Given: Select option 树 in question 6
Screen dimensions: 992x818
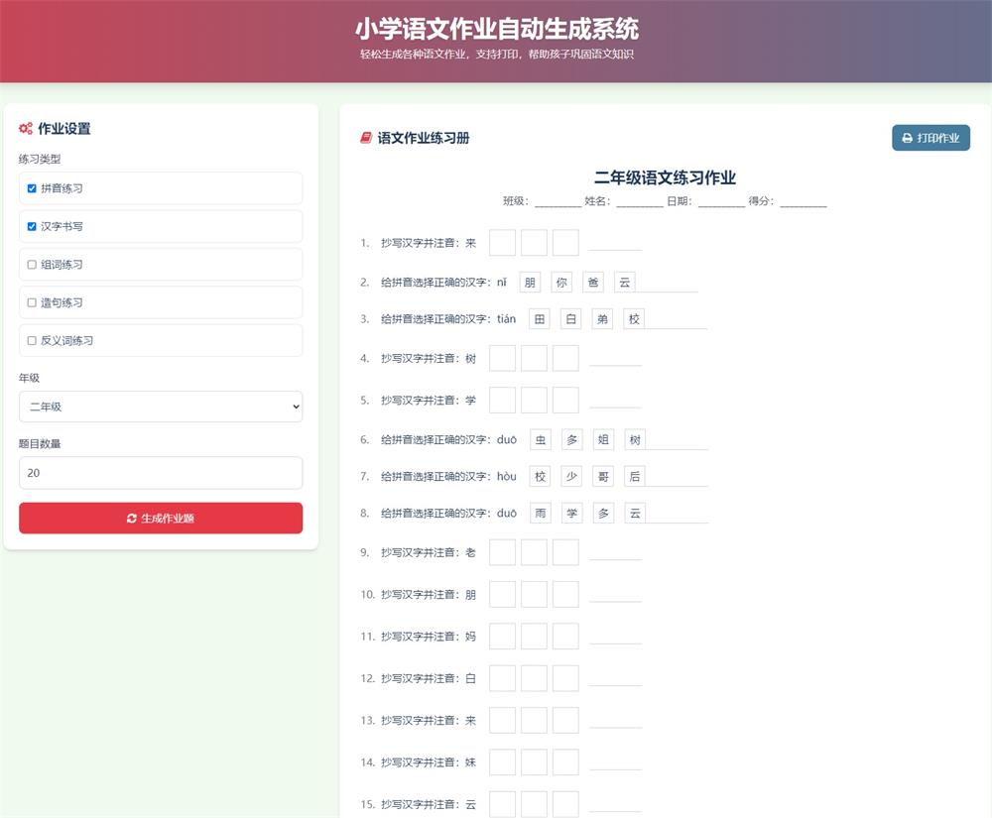Looking at the screenshot, I should [x=635, y=439].
